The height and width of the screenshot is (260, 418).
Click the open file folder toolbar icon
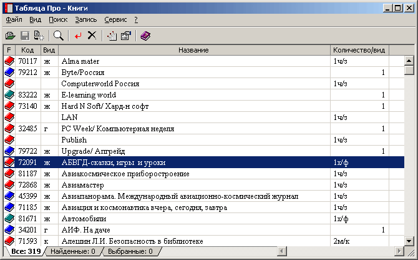click(x=11, y=36)
